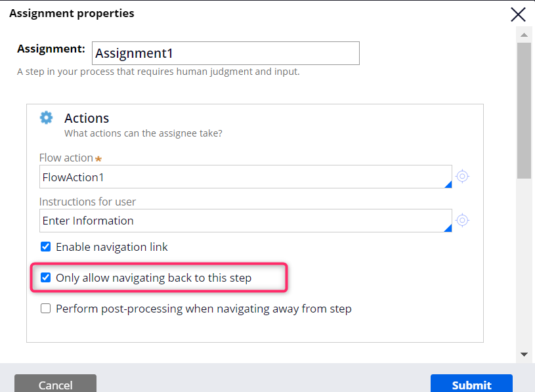Click the Cancel button

(55, 384)
